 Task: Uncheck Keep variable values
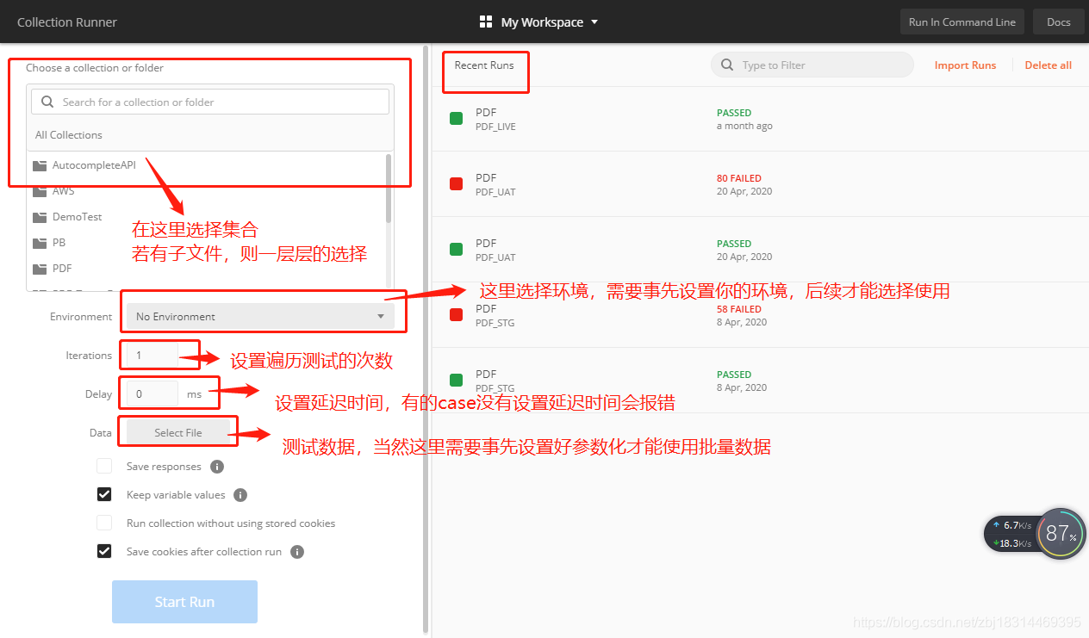104,494
